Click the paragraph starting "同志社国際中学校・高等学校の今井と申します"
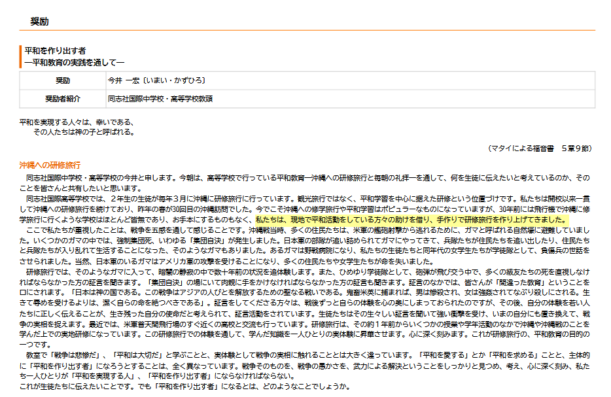The image size is (611, 397). [x=307, y=182]
